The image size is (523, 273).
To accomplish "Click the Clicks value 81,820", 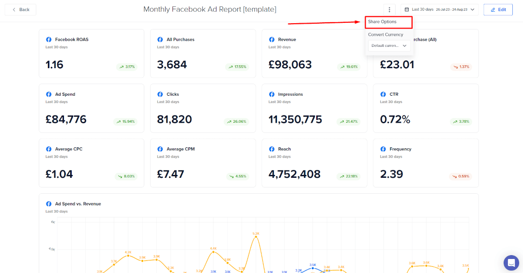I will (174, 119).
